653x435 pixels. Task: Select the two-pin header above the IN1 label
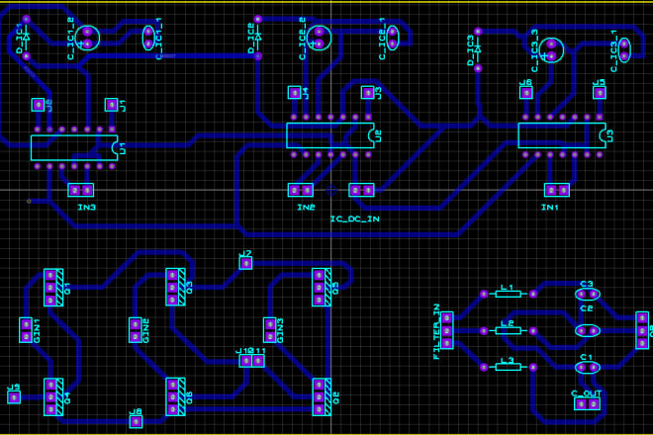(x=557, y=190)
